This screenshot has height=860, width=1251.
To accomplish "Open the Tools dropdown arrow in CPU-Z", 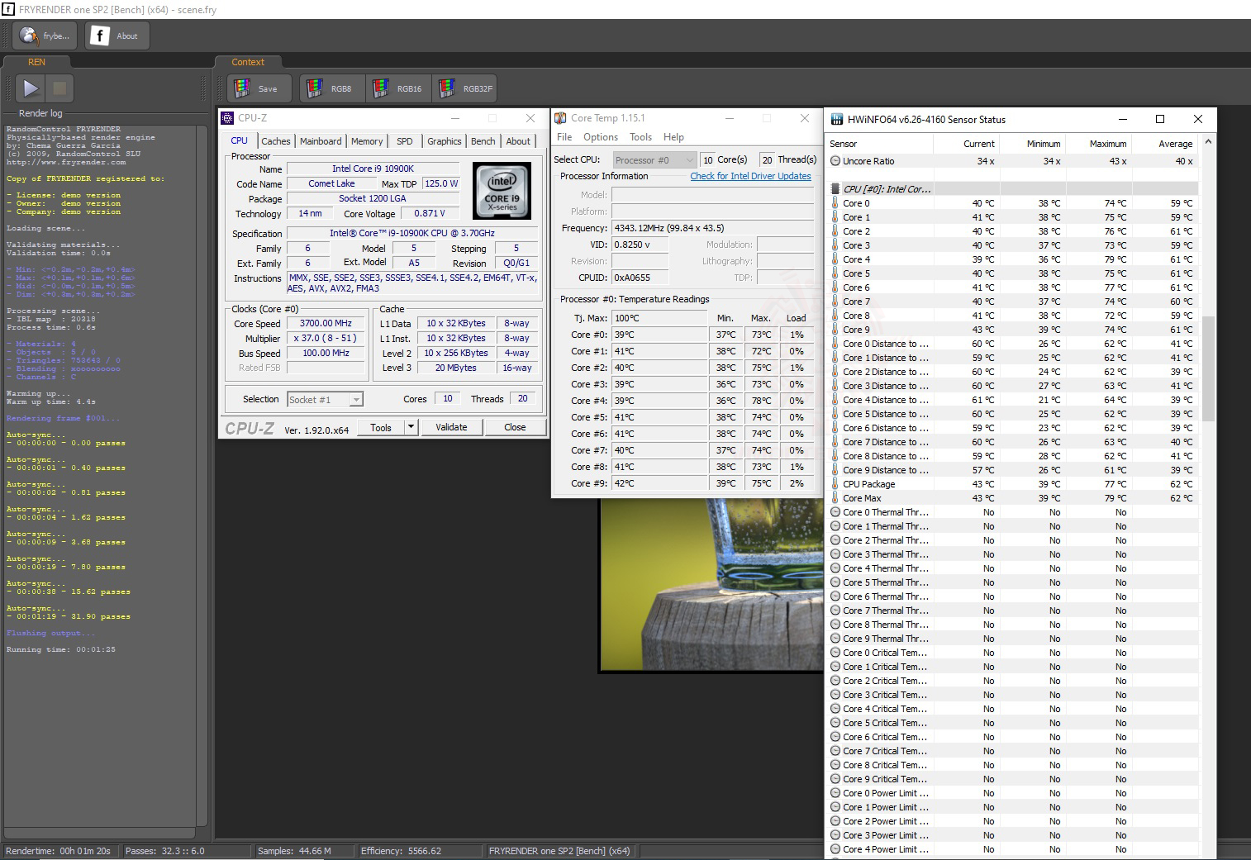I will 411,427.
